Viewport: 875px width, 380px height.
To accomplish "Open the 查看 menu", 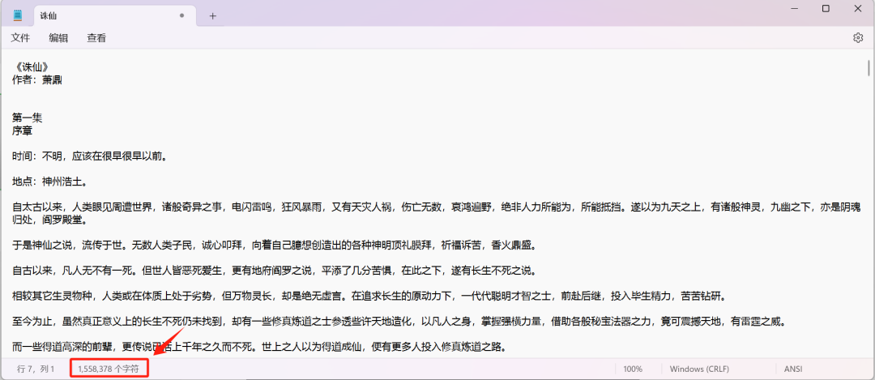I will (96, 38).
